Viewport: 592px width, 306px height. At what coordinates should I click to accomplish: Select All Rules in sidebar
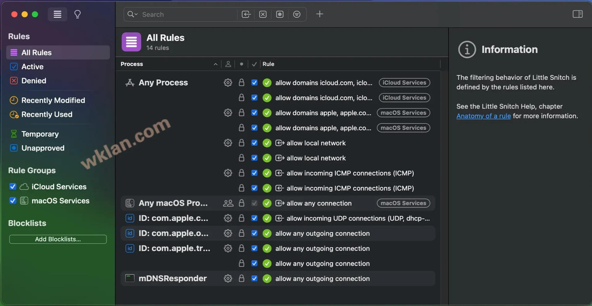58,52
